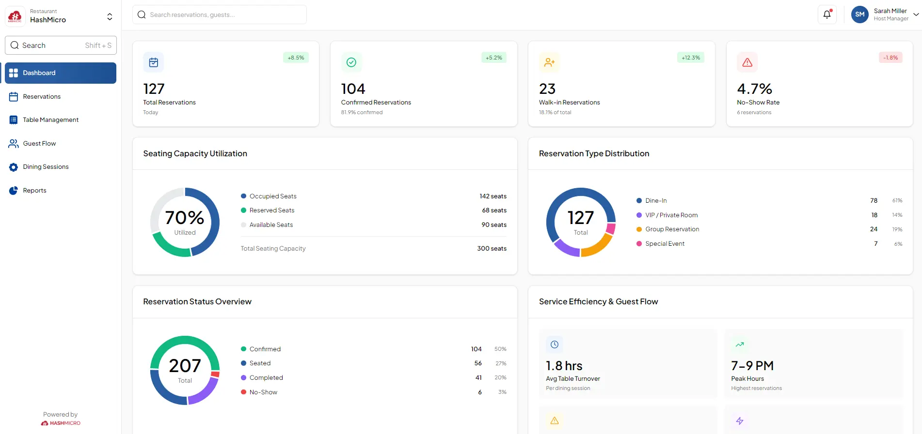
Task: Click the notification bell icon
Action: (827, 15)
